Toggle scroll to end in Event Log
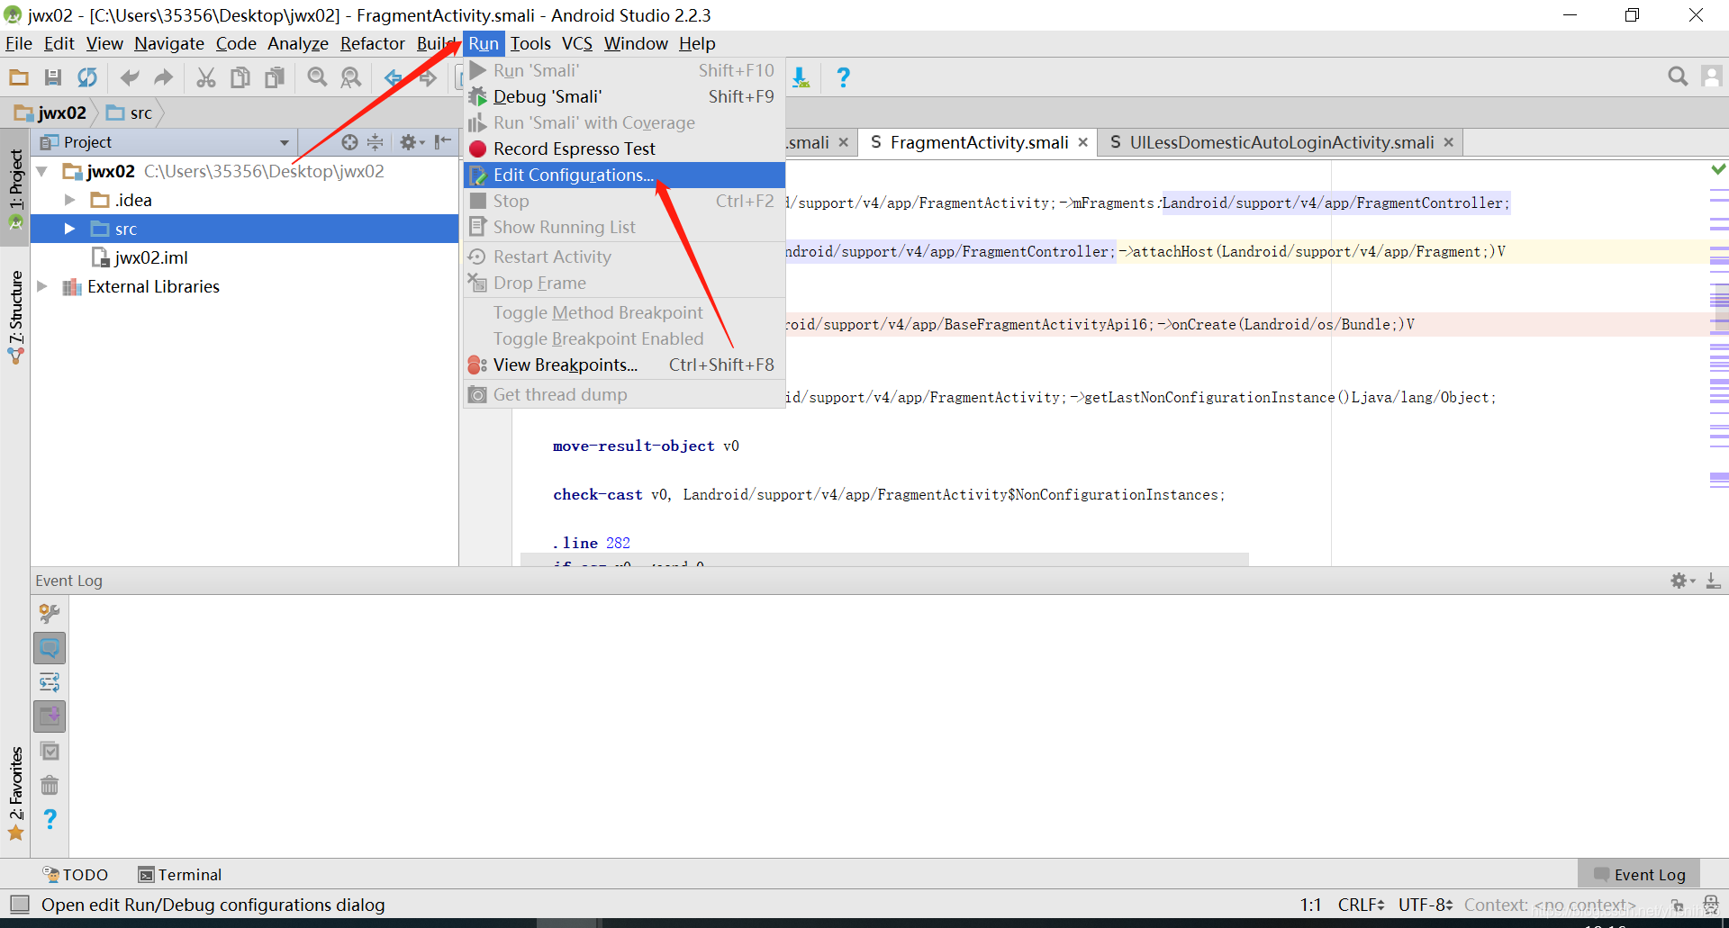 point(50,716)
